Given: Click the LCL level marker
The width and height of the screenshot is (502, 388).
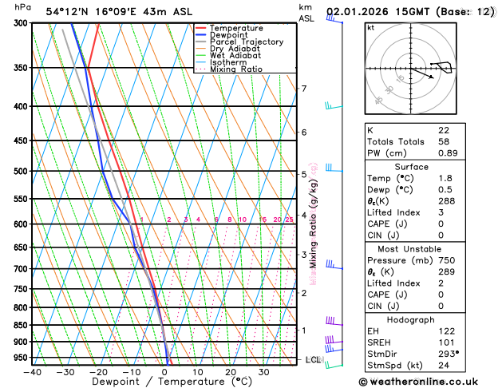Looking at the screenshot, I should click(x=314, y=360).
